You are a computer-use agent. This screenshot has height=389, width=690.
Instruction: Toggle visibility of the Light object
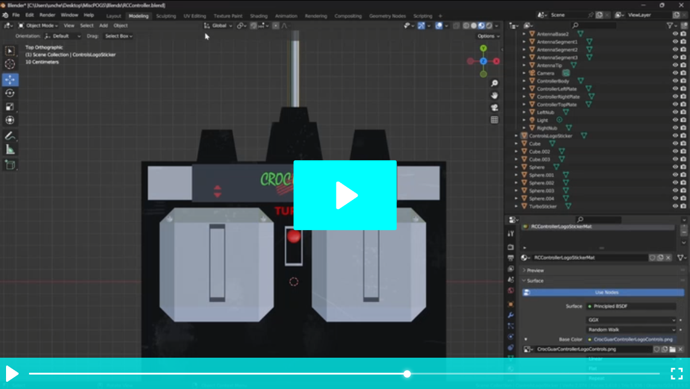point(676,120)
